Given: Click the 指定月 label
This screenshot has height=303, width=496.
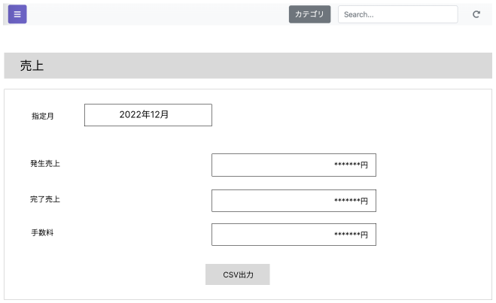Looking at the screenshot, I should [x=42, y=117].
